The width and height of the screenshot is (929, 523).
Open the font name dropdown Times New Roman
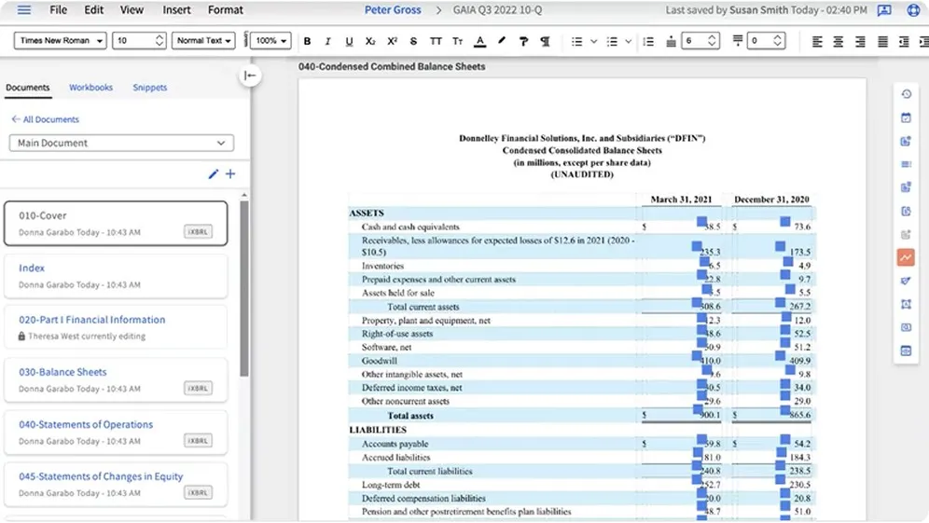tap(60, 41)
